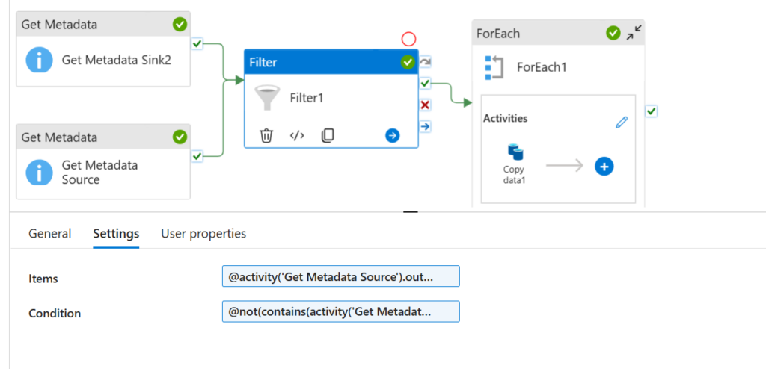Collapse the ForEach activity container
The image size is (766, 369).
point(634,33)
